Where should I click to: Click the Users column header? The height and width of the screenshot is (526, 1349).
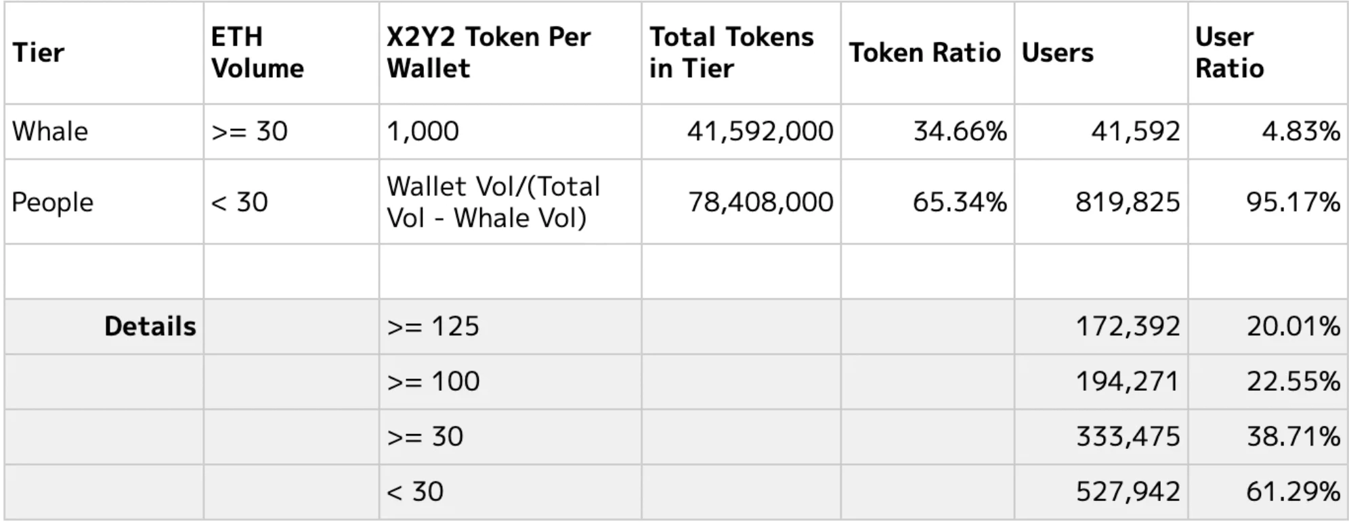[x=1057, y=53]
